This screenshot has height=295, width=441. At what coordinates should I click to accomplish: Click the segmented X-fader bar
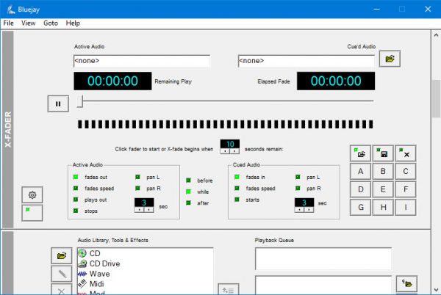226,124
